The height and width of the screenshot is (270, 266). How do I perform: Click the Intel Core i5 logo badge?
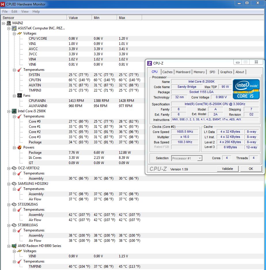point(246,89)
